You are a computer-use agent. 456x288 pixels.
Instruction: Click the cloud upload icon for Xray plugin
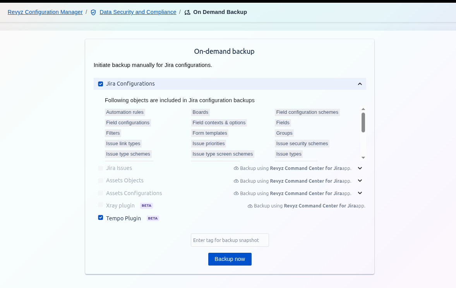pos(250,206)
